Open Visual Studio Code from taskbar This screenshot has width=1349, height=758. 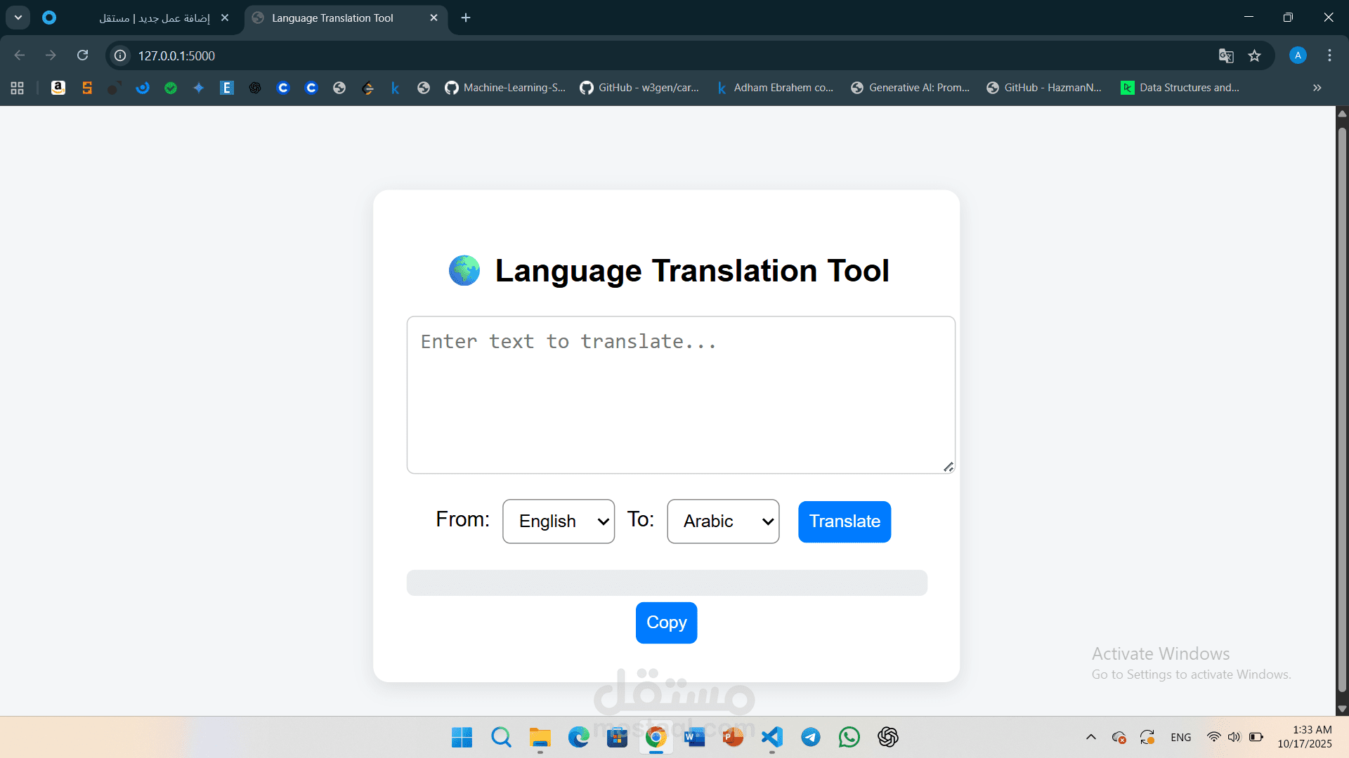coord(772,737)
